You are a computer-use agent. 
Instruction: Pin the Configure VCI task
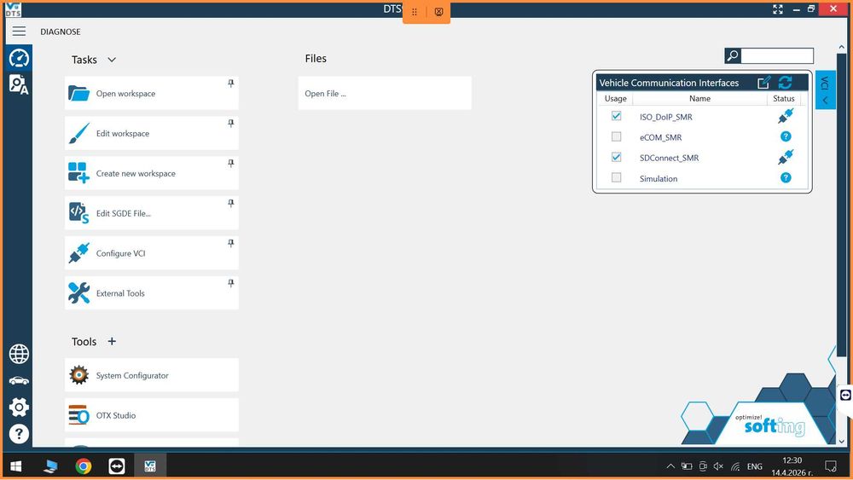[230, 243]
